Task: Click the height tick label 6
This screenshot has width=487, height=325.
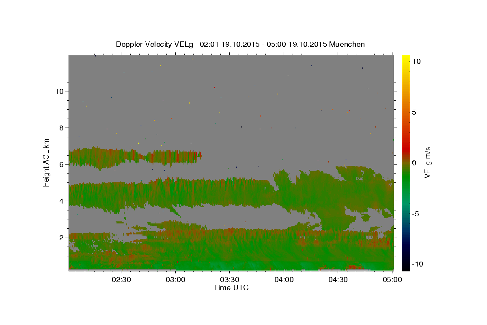Action: (62, 165)
